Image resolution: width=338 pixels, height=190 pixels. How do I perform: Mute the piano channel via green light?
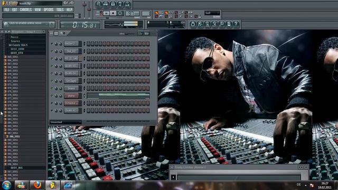52,96
